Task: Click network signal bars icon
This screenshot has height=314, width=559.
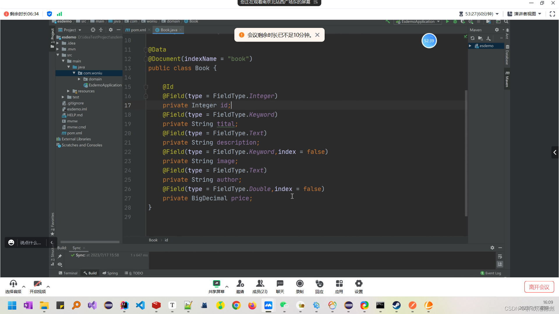Action: click(59, 14)
